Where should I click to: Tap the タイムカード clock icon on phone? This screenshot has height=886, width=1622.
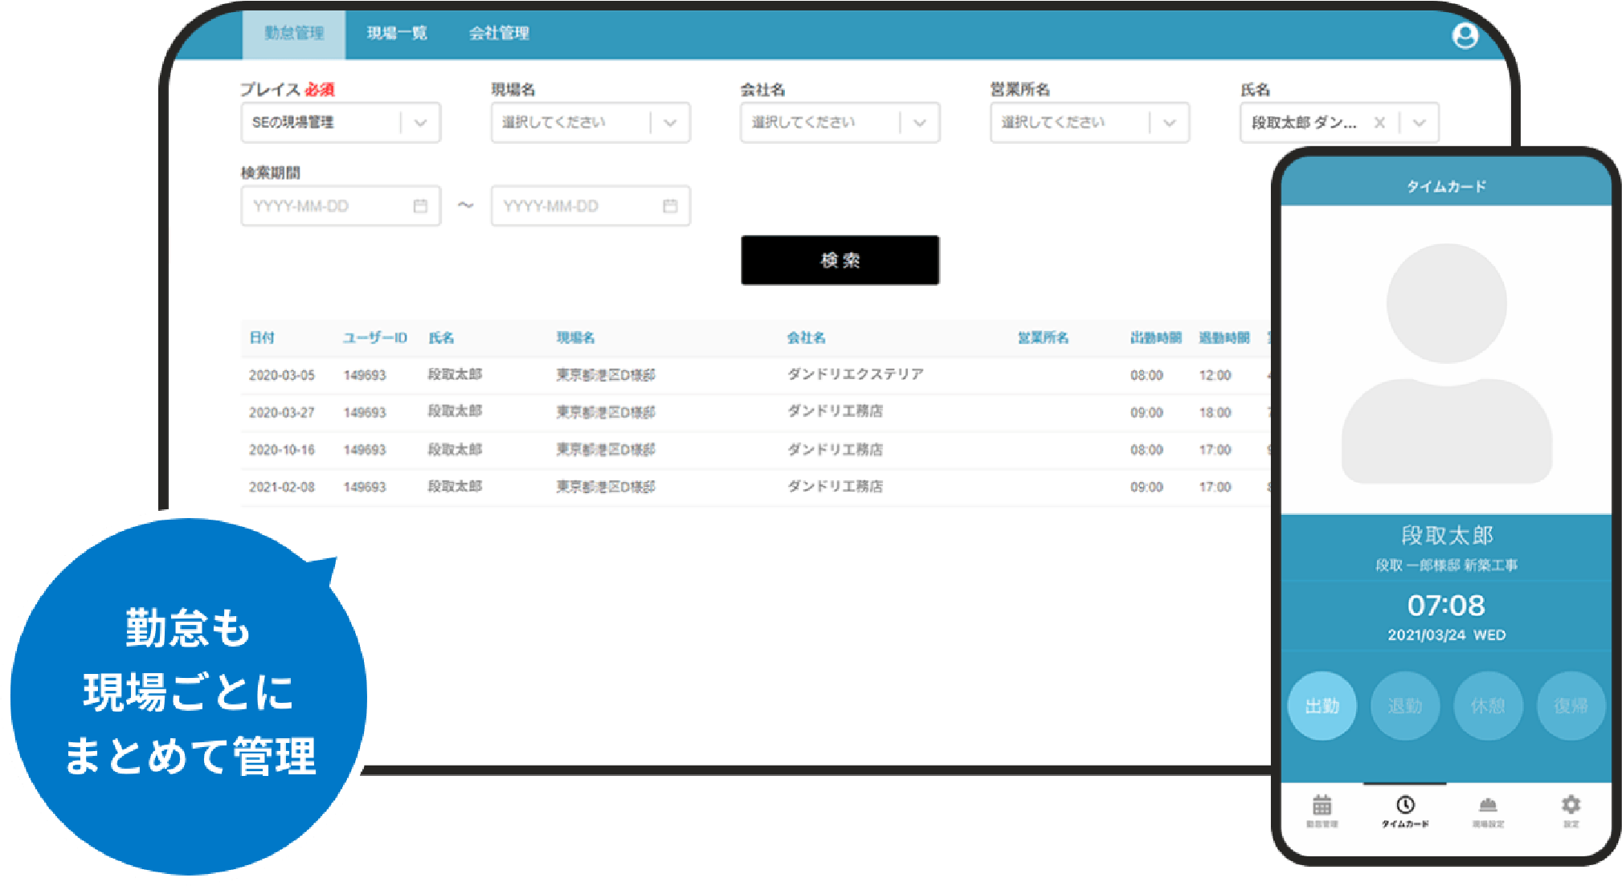coord(1405,806)
